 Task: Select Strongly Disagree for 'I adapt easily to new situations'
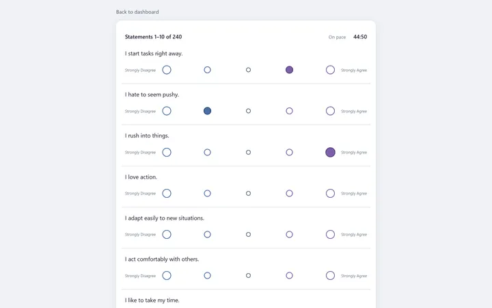coord(167,235)
